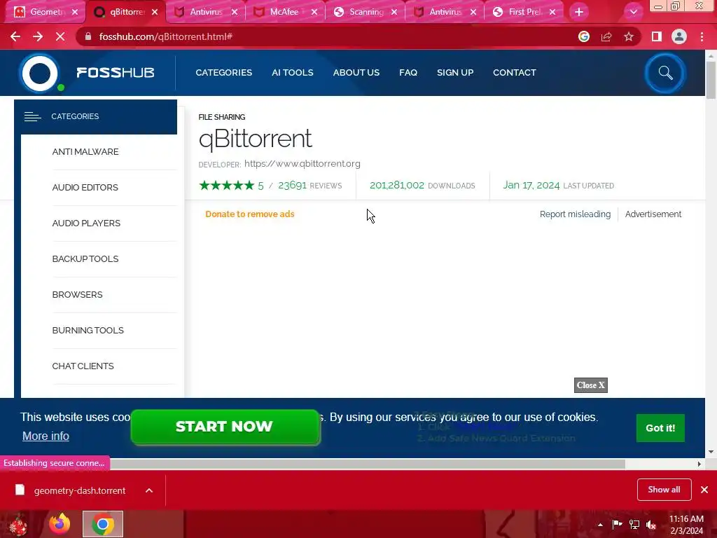Close the Scanning tab
Screen dimensions: 717x538
tap(394, 12)
